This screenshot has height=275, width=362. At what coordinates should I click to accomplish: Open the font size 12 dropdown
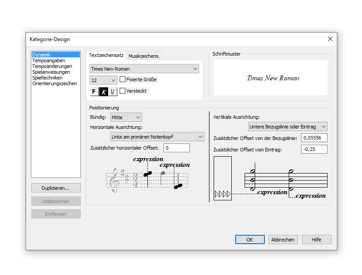click(103, 80)
